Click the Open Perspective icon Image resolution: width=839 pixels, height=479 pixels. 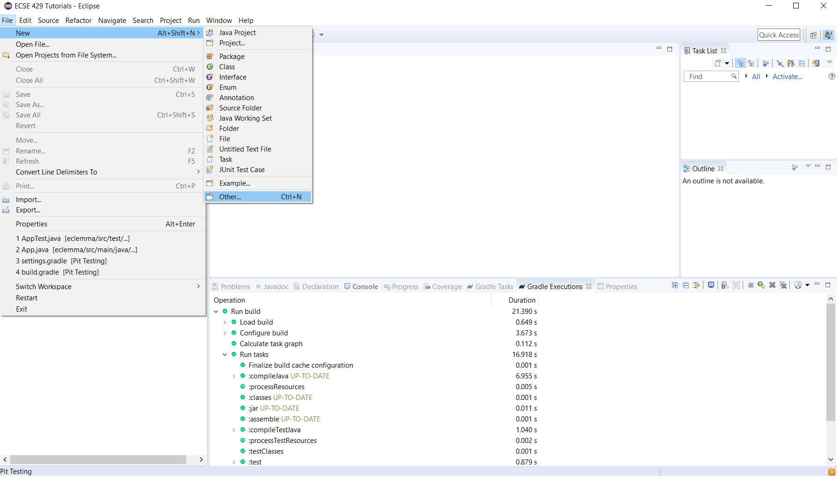(x=813, y=35)
